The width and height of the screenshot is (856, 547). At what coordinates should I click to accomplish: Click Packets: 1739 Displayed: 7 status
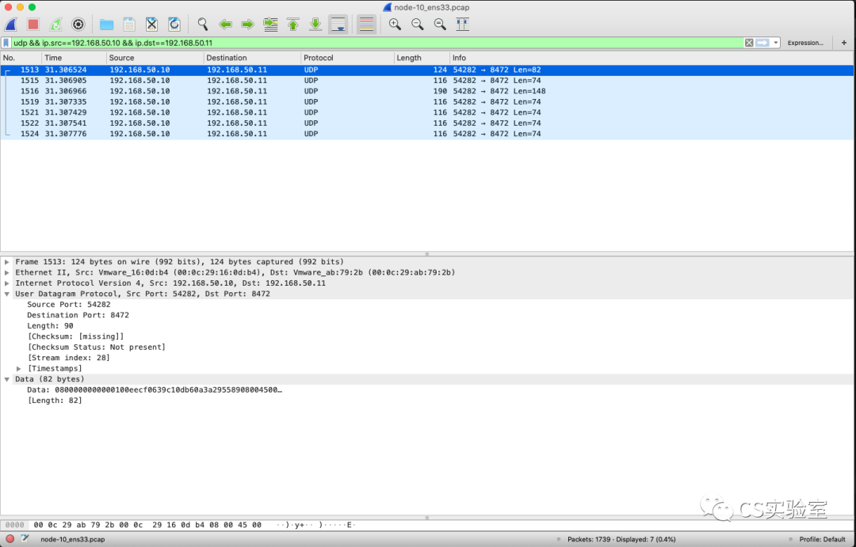coord(621,539)
